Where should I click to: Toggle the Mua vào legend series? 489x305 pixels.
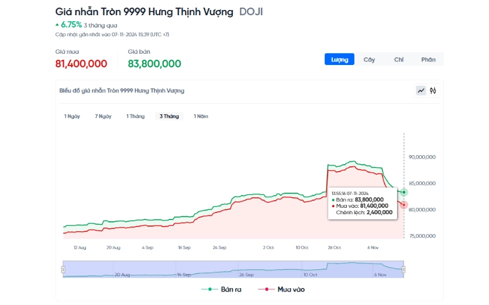(x=281, y=289)
